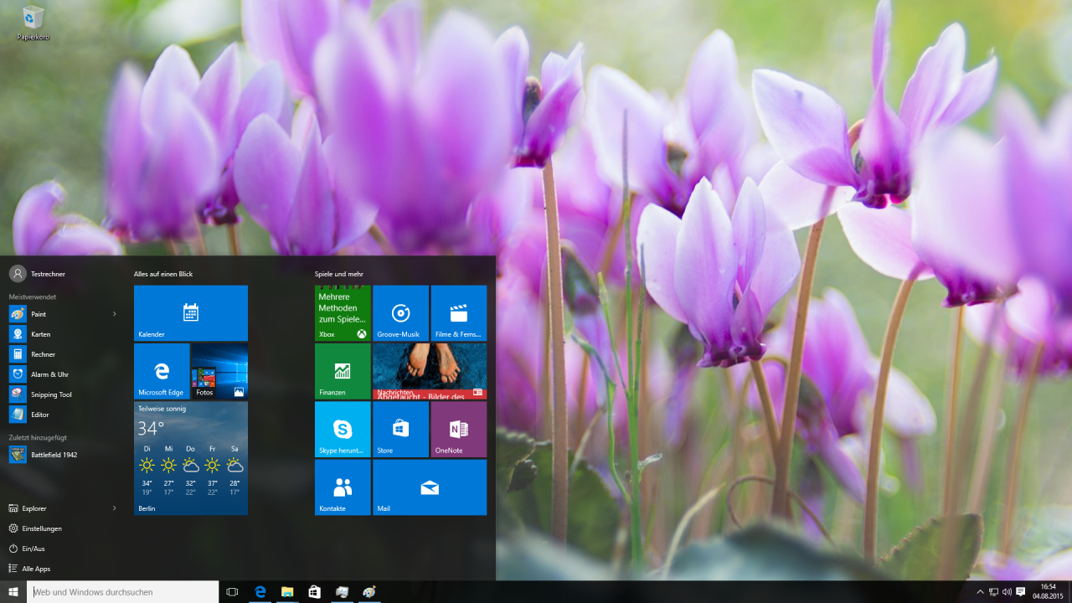This screenshot has width=1072, height=603.
Task: Open the network status tray icon
Action: [x=993, y=592]
